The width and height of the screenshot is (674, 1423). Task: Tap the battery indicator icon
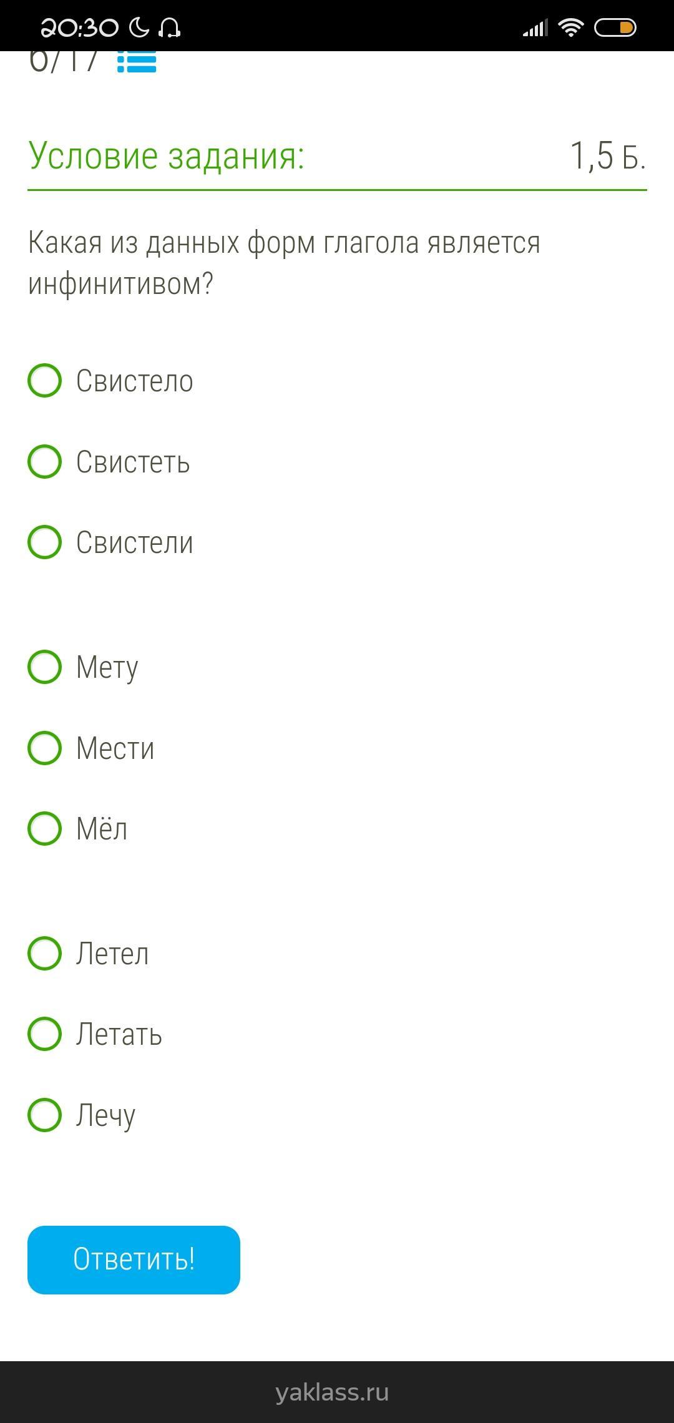click(x=615, y=27)
